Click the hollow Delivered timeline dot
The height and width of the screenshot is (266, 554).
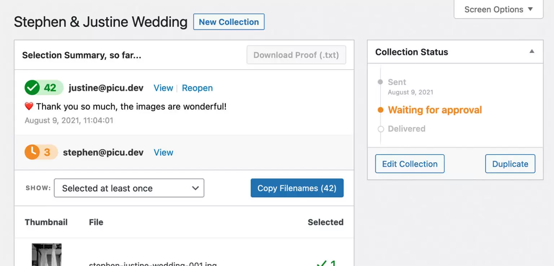(380, 129)
